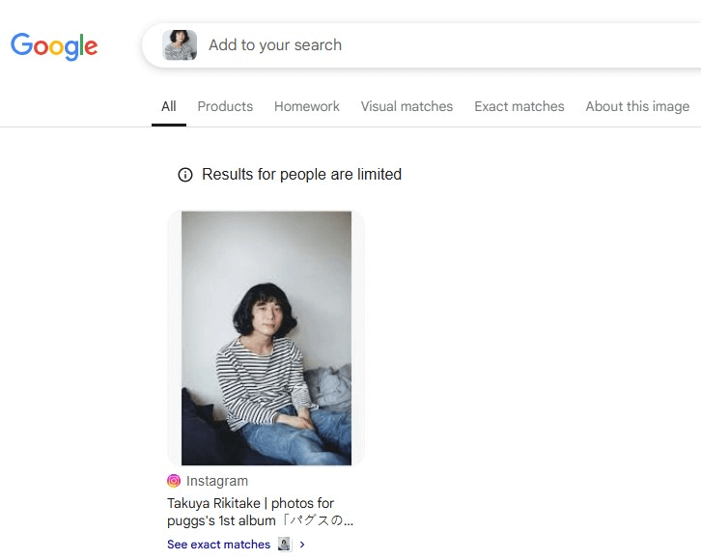This screenshot has width=701, height=560.
Task: Click the 'Results for people are limited' notice
Action: pyautogui.click(x=301, y=175)
